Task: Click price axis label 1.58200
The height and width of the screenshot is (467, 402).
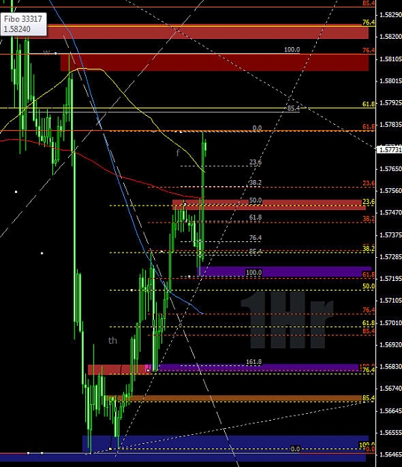Action: point(390,37)
